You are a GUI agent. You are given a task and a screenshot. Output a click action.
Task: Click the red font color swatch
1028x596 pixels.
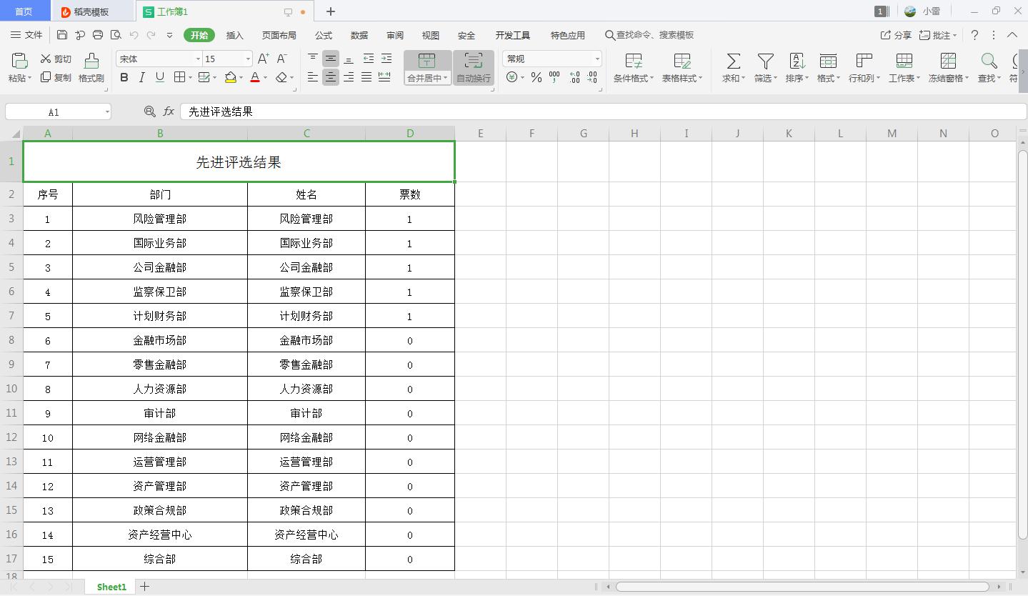(x=255, y=77)
